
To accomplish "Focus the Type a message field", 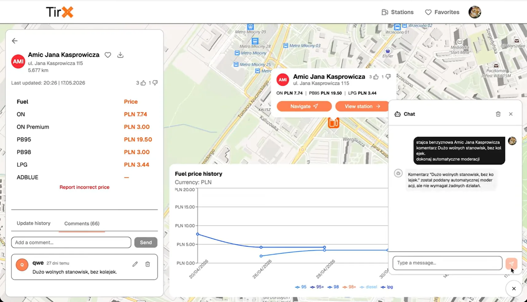I will 447,263.
